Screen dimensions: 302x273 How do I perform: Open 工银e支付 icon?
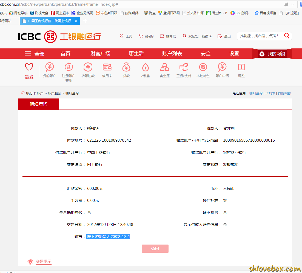tap(184, 67)
